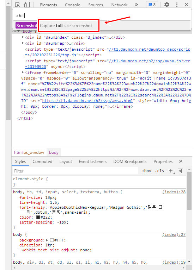
Task: Open the awsa.html iframe src link
Action: (x=87, y=101)
